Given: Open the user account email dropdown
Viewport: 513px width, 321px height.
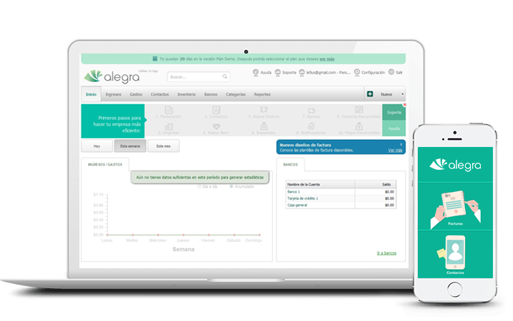Looking at the screenshot, I should [326, 72].
